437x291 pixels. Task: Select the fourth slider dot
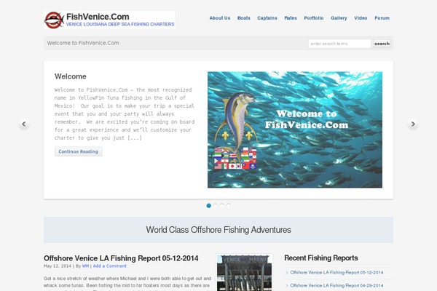[x=229, y=205]
